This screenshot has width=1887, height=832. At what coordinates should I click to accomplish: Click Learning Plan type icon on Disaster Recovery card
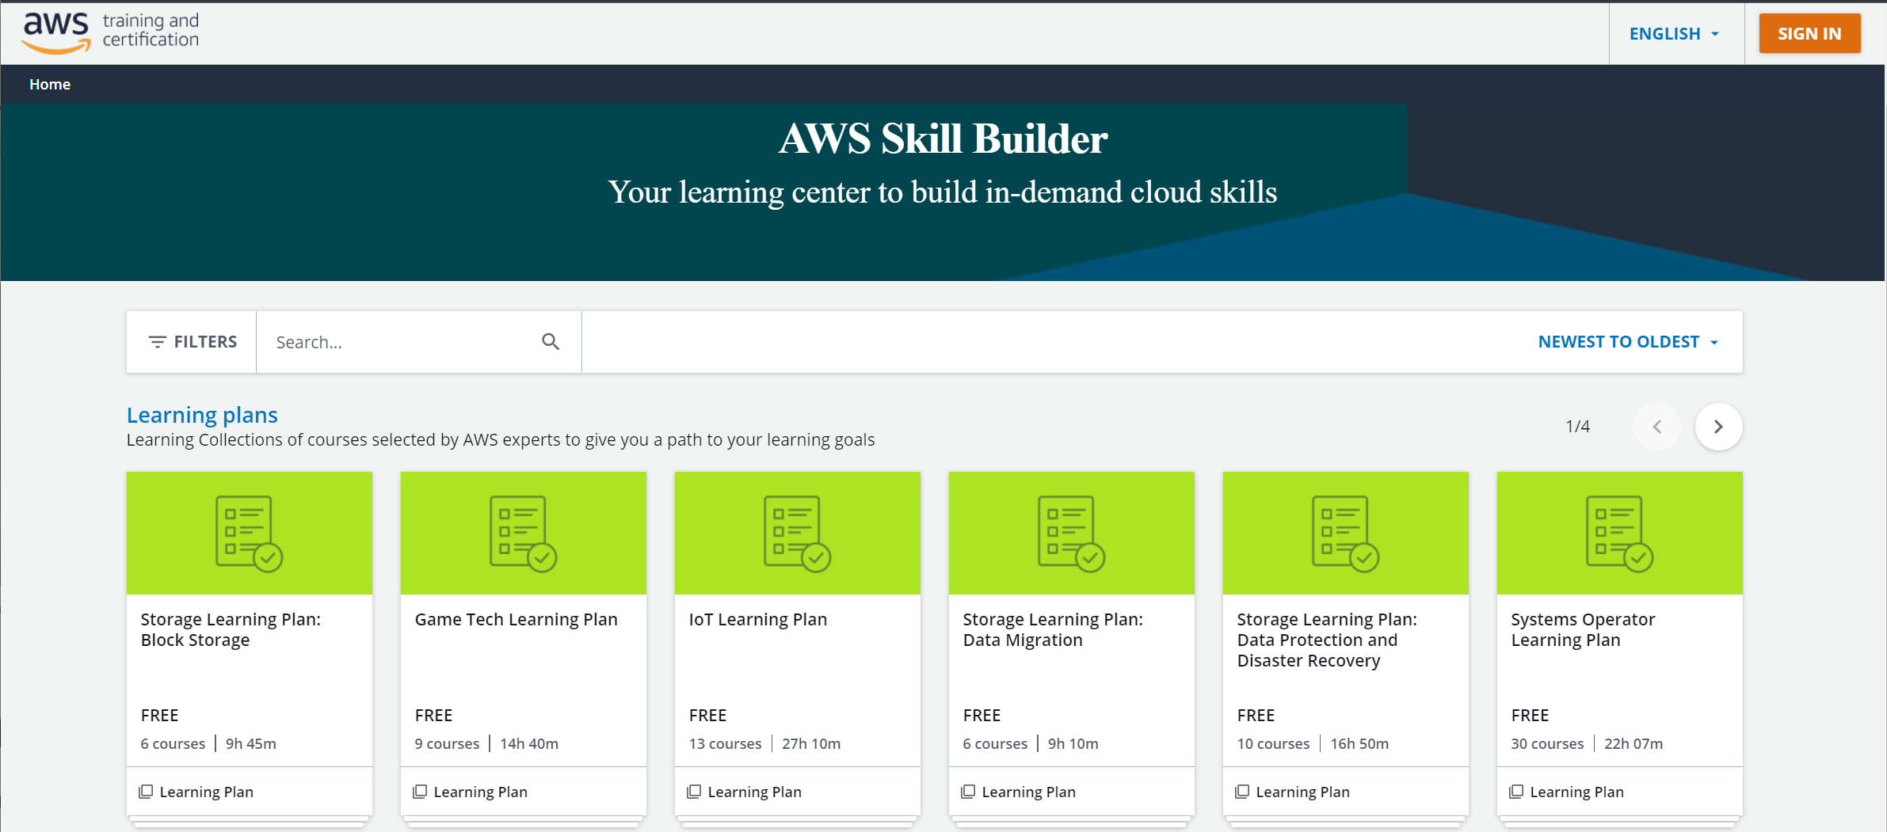[x=1242, y=792]
